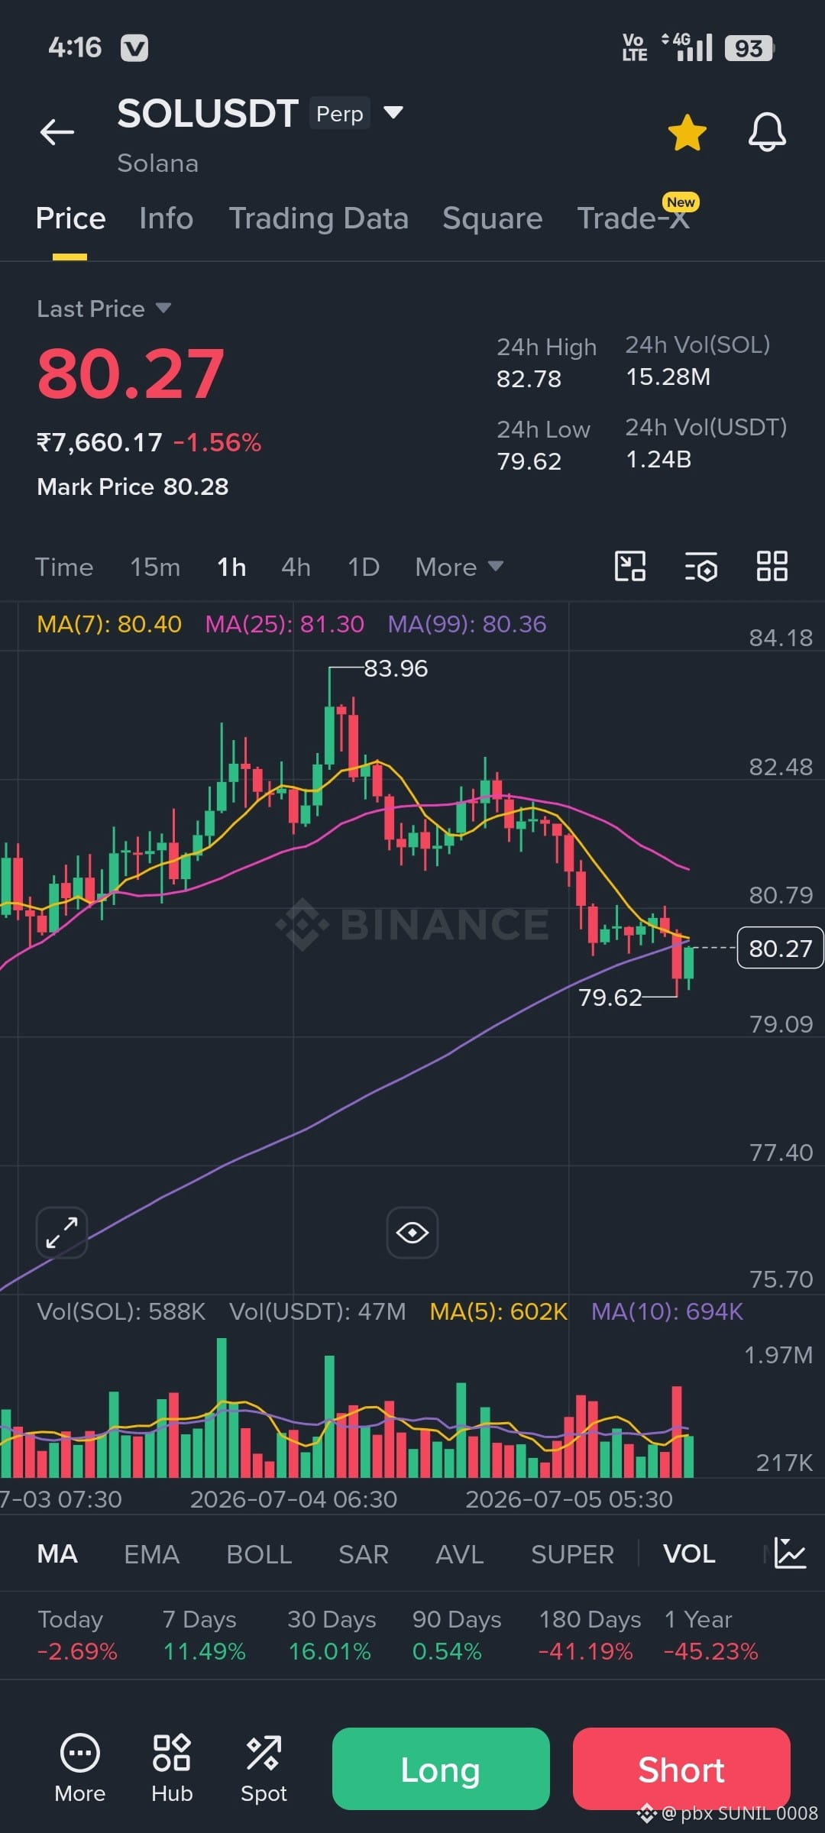The width and height of the screenshot is (825, 1833).
Task: Expand the More intervals dropdown
Action: pos(459,567)
